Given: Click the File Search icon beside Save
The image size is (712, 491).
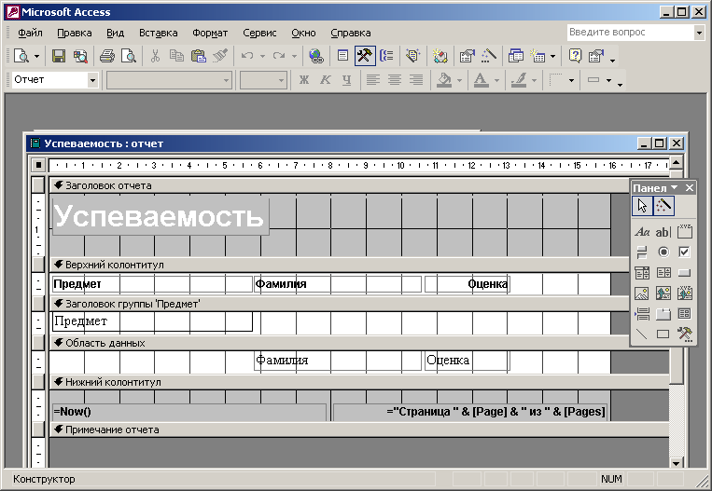Looking at the screenshot, I should tap(80, 56).
